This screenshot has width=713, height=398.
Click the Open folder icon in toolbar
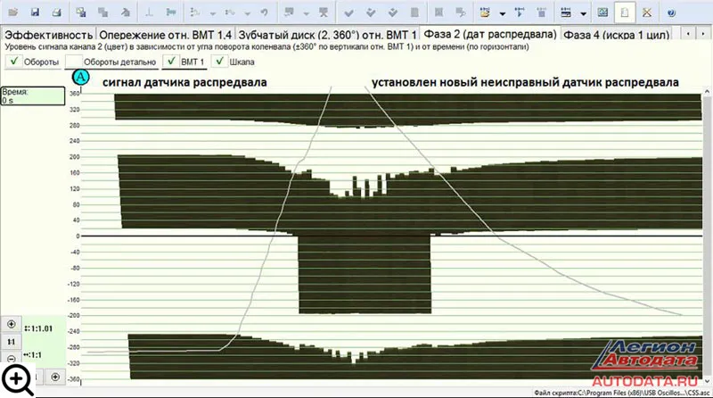pos(12,12)
